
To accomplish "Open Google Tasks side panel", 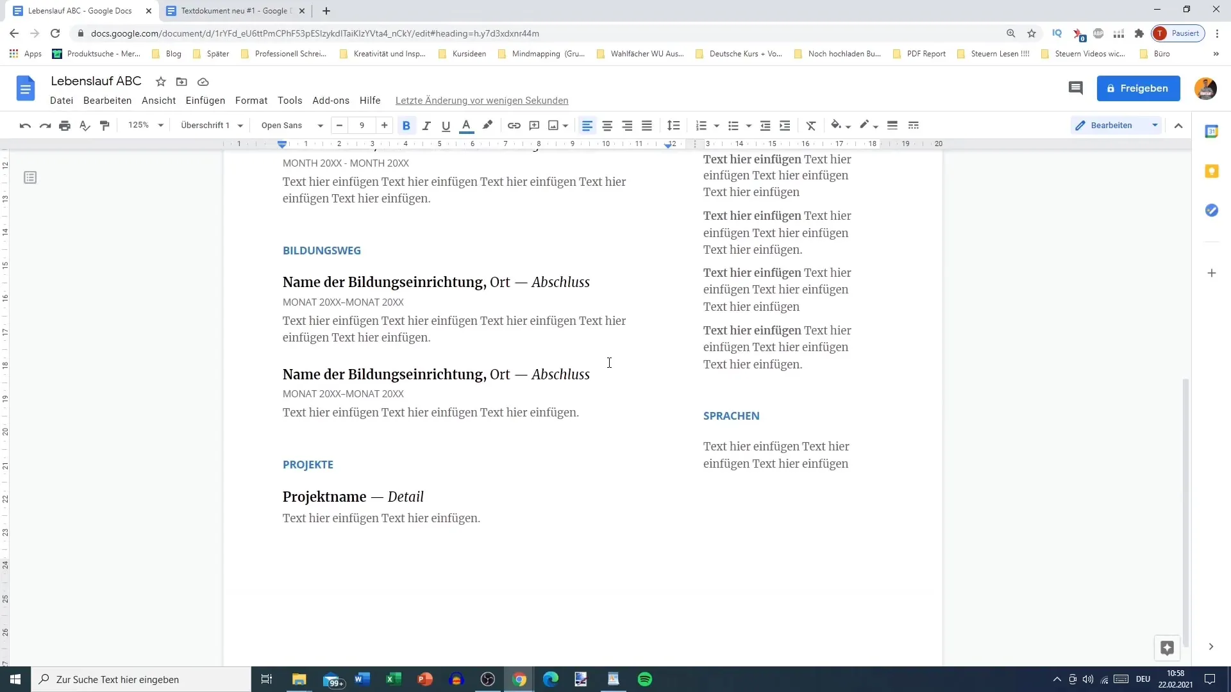I will point(1212,210).
